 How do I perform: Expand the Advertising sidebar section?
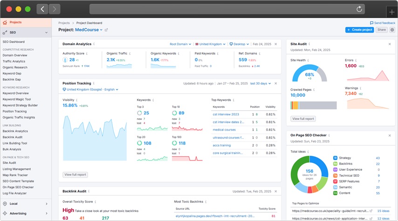[47, 214]
